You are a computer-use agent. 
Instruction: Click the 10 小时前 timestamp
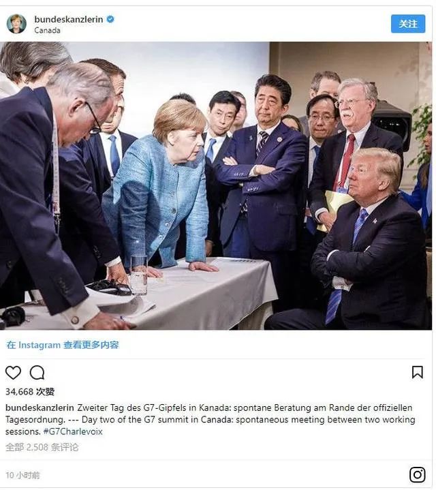point(22,475)
